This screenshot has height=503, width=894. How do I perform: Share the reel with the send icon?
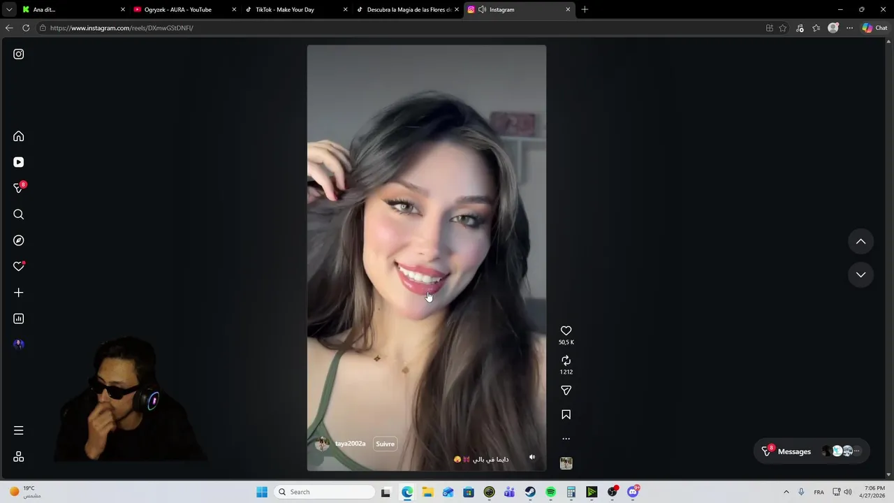[566, 391]
